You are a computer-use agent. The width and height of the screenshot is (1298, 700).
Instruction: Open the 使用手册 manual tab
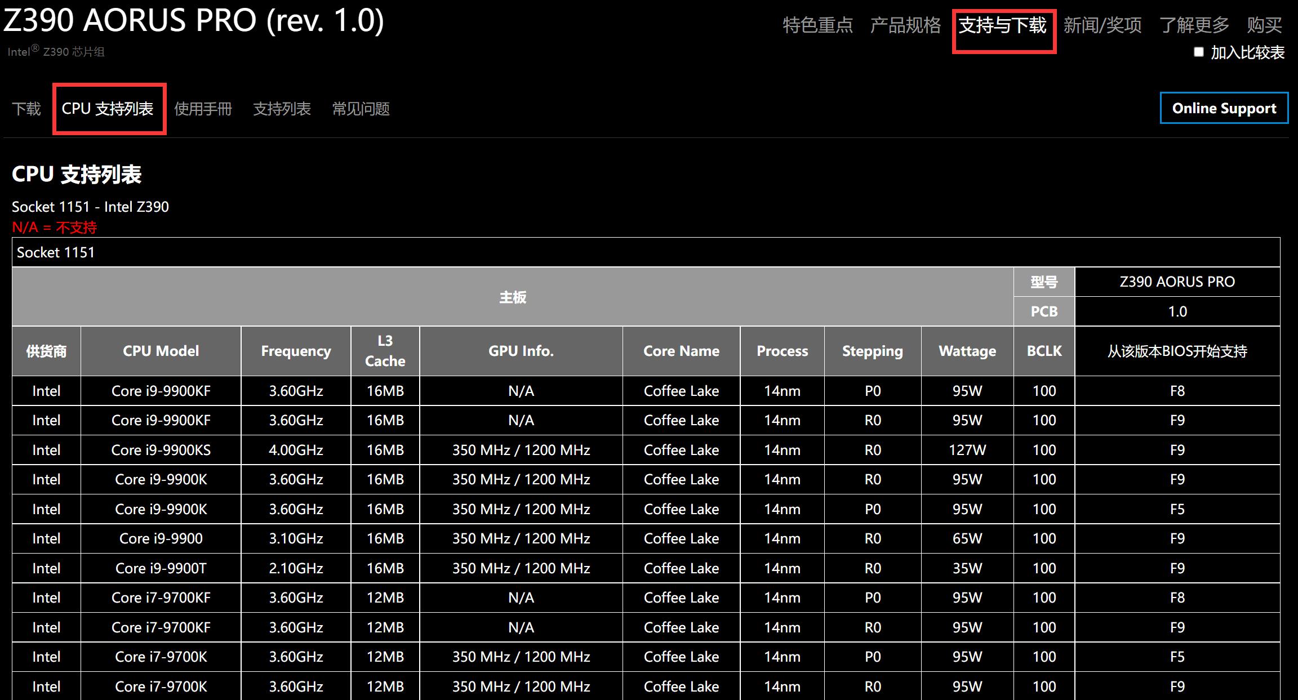tap(204, 109)
